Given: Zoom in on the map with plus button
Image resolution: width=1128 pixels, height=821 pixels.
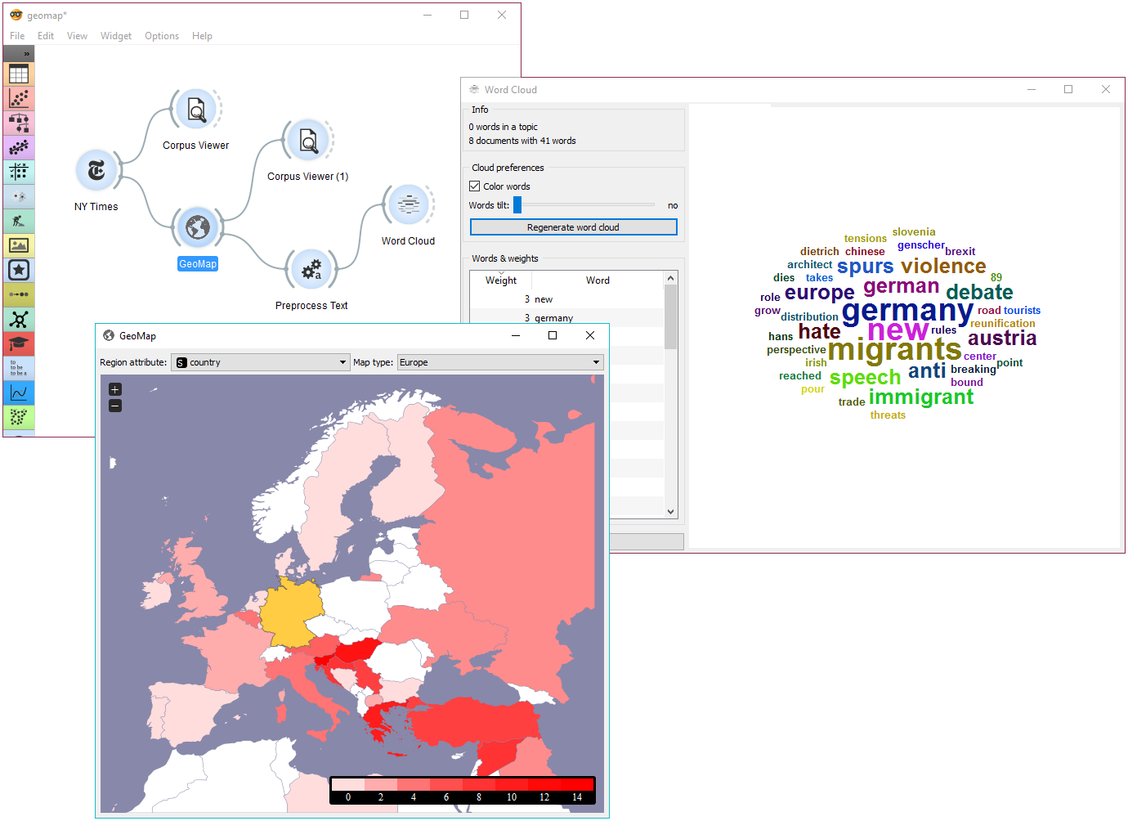Looking at the screenshot, I should (x=114, y=389).
